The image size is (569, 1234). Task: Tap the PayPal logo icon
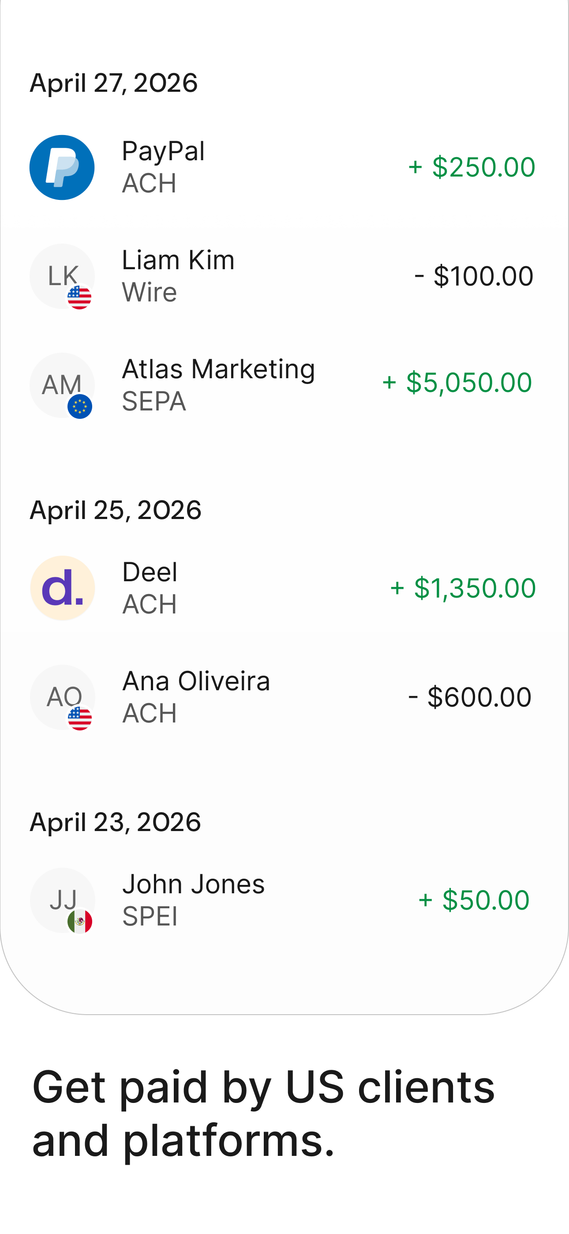click(62, 168)
